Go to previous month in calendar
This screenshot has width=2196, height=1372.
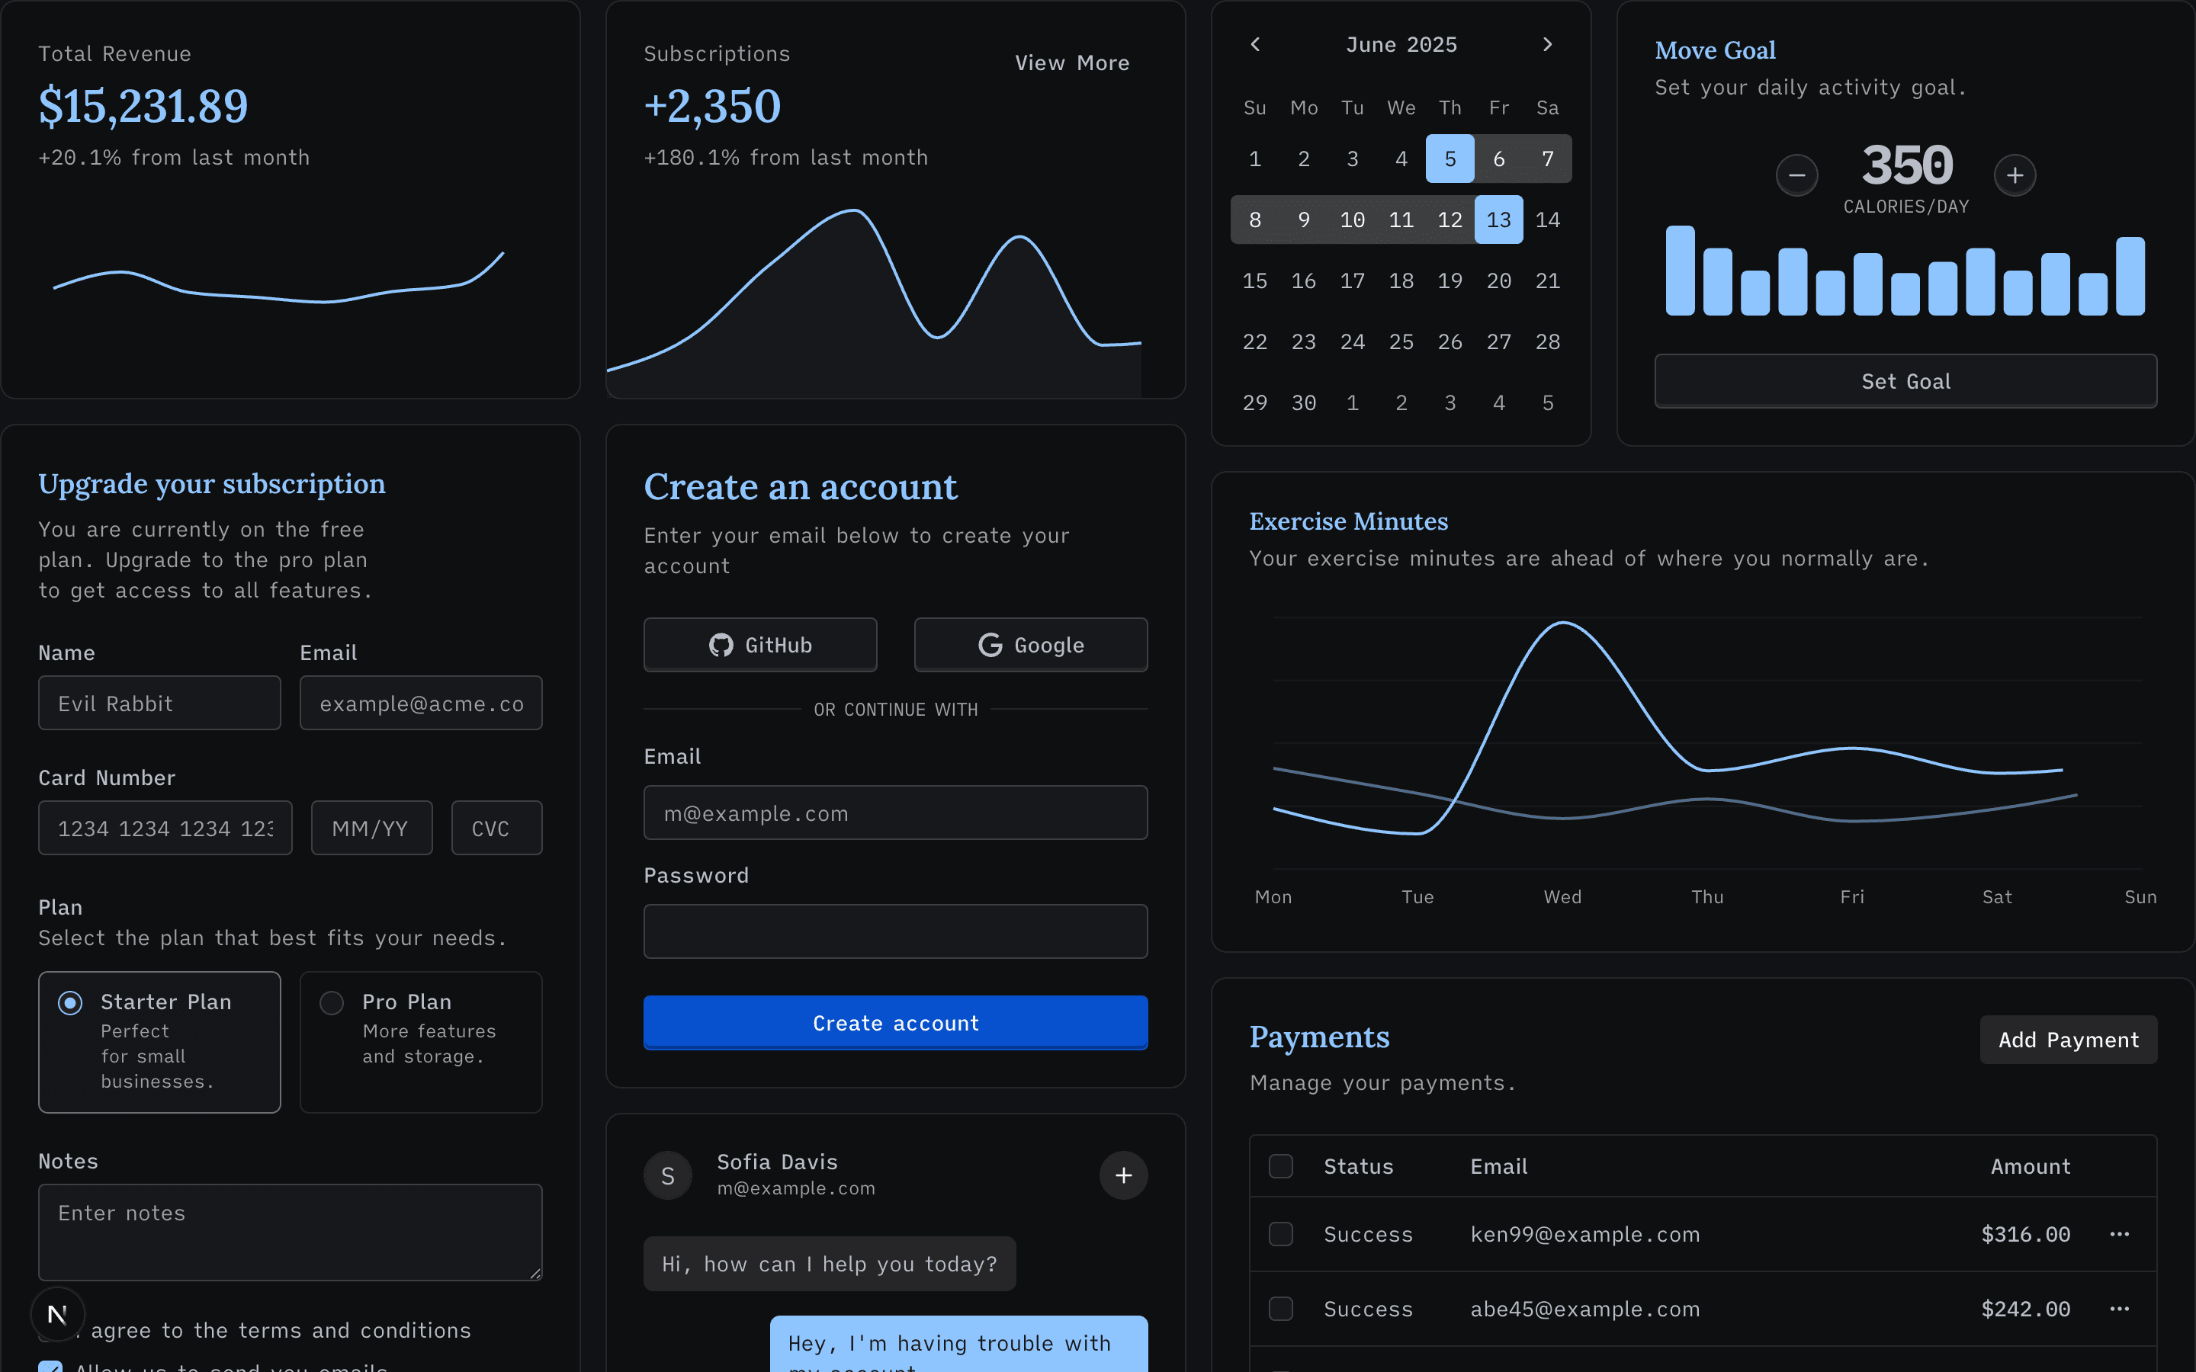point(1255,44)
